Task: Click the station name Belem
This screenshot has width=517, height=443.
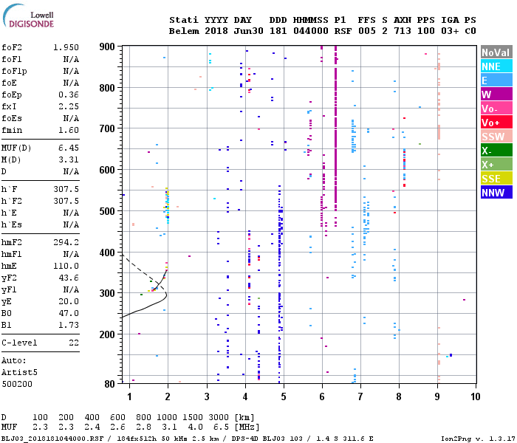Action: click(184, 31)
